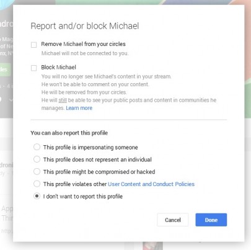Click the compromised or hacked option label

click(99, 172)
